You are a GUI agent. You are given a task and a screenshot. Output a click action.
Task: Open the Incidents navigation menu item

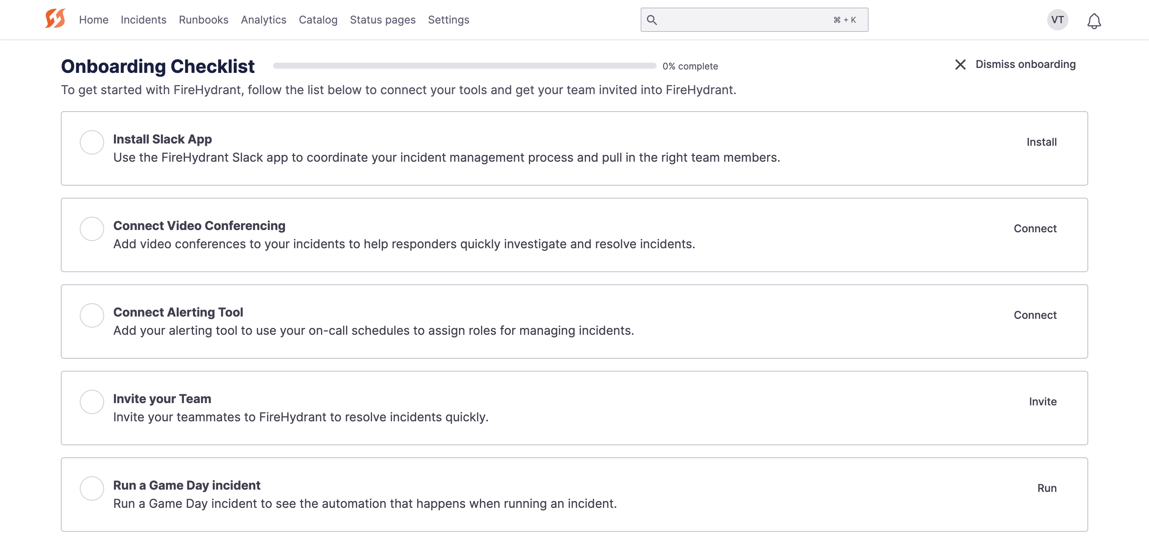click(144, 19)
